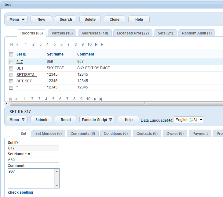Screen dimensions: 223x197
Task: Click next page arrow in bottom pagination
Action: pyautogui.click(x=95, y=99)
